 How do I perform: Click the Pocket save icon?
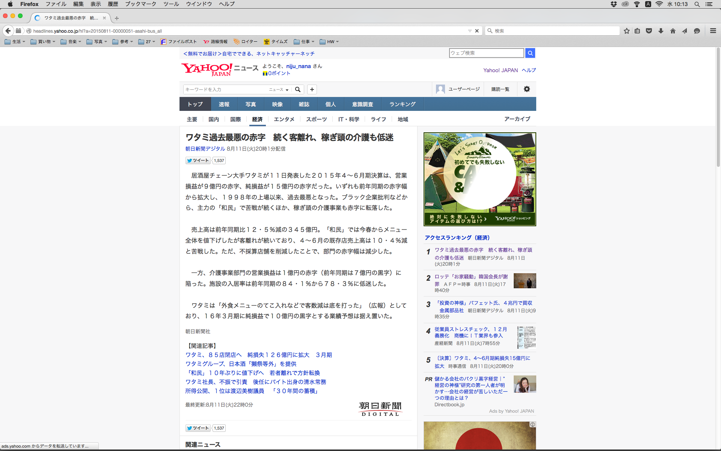[649, 31]
